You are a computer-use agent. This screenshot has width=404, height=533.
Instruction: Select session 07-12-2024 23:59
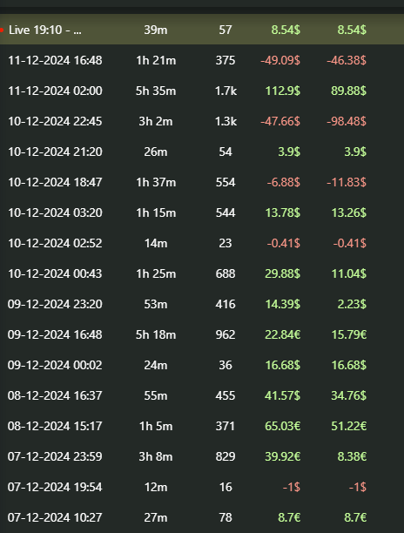pyautogui.click(x=202, y=456)
